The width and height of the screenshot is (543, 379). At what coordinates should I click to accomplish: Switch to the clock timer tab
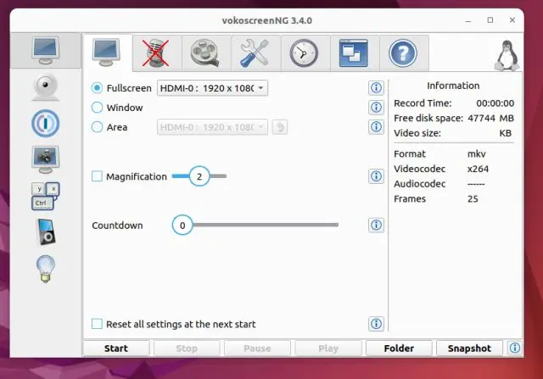click(304, 53)
